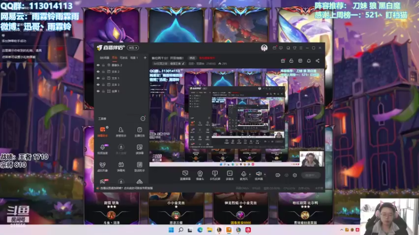
Task: Mute the 麦克风 microphone
Action: coord(244,175)
